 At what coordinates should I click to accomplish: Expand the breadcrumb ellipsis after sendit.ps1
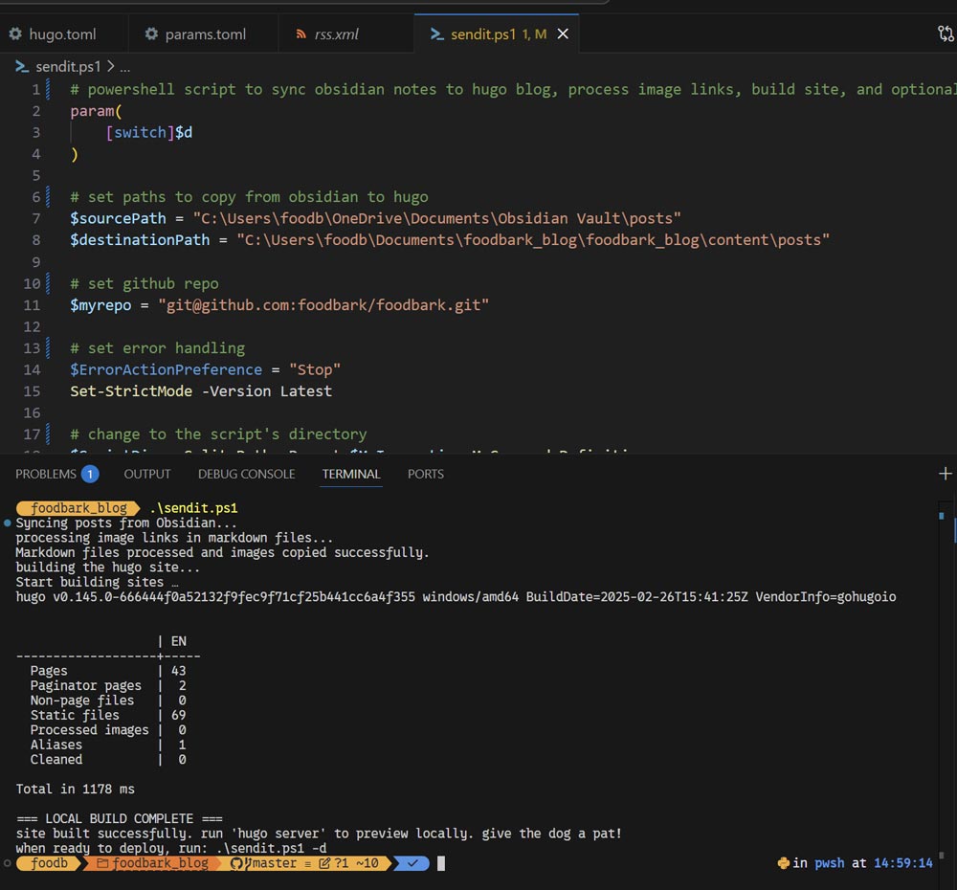pos(124,67)
